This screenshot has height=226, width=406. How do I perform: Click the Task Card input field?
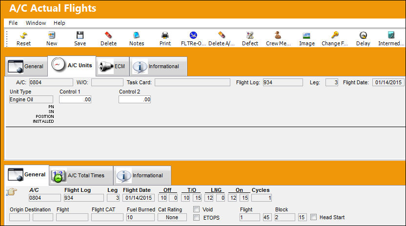point(192,82)
